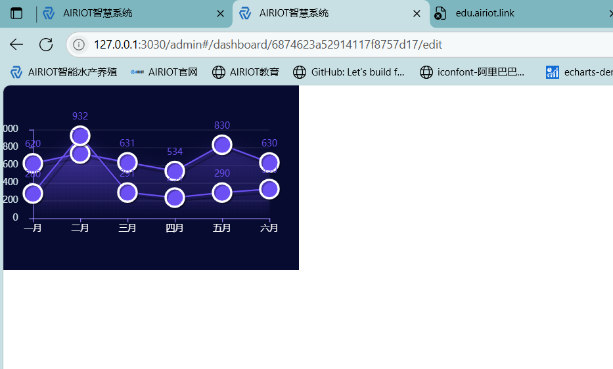
Task: Open the echarts demo bookmark
Action: tap(578, 72)
